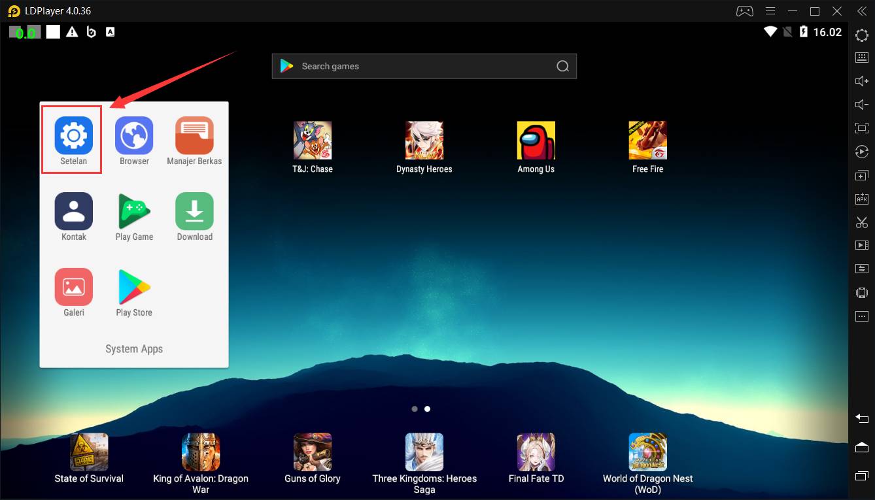Collapse the right sidebar with chevrons
The width and height of the screenshot is (875, 500).
pos(862,11)
